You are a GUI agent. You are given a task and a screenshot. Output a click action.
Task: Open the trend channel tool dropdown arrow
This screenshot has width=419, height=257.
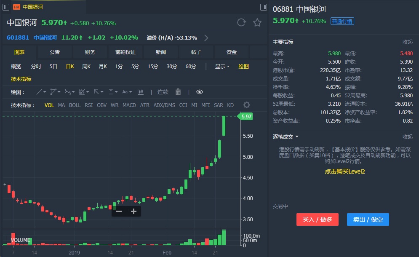pyautogui.click(x=88, y=92)
